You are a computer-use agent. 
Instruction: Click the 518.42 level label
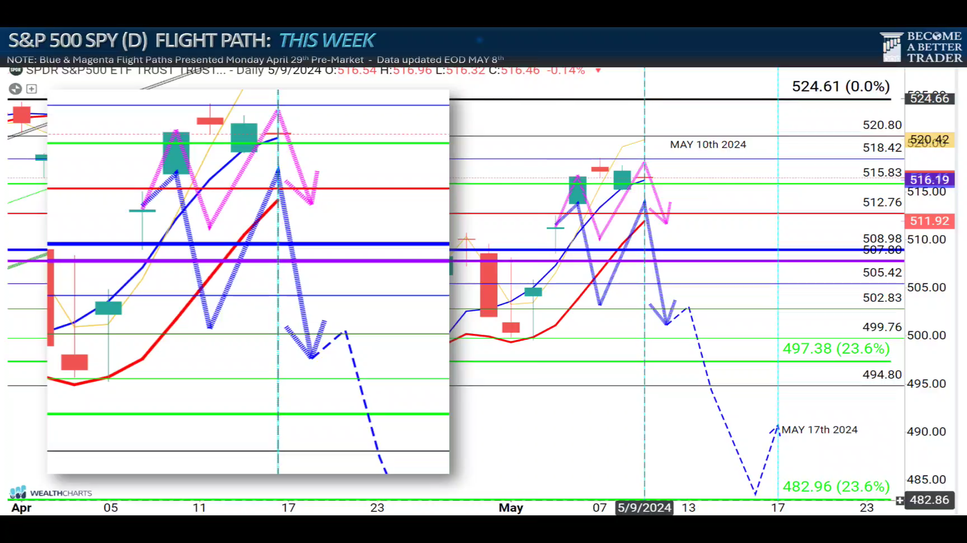point(882,148)
